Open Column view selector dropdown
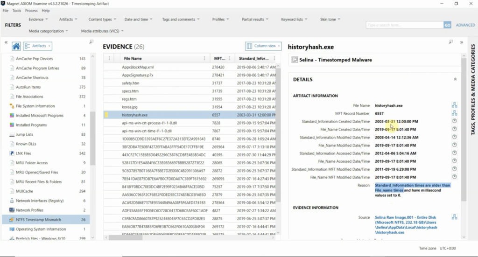Screen dimensions: 478x257 pyautogui.click(x=263, y=46)
